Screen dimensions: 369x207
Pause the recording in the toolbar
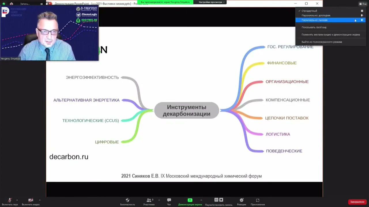coord(216,200)
